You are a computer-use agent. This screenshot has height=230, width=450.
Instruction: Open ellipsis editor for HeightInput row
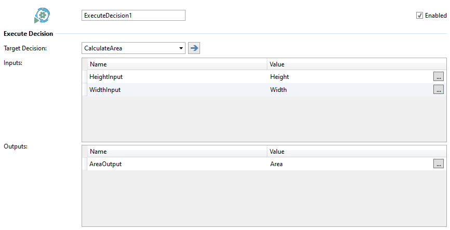[x=439, y=76]
